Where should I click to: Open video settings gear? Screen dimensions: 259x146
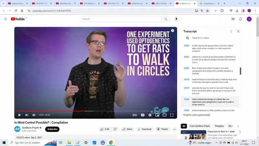click(150, 115)
